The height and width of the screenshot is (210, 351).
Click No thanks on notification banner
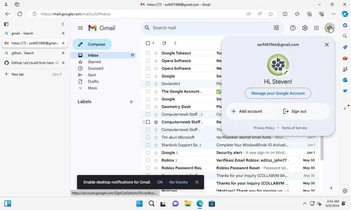pos(179,182)
